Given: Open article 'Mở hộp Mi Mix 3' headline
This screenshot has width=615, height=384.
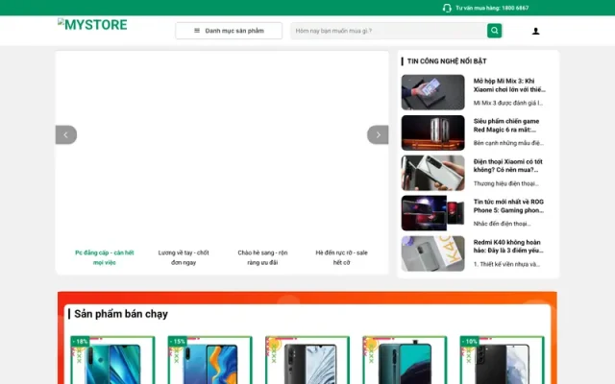Looking at the screenshot, I should pos(509,85).
